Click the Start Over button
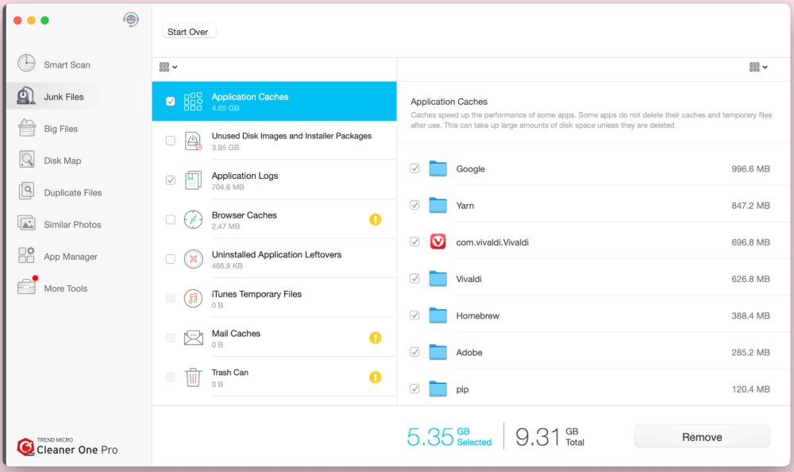Screen dimensions: 794x472 [x=188, y=32]
